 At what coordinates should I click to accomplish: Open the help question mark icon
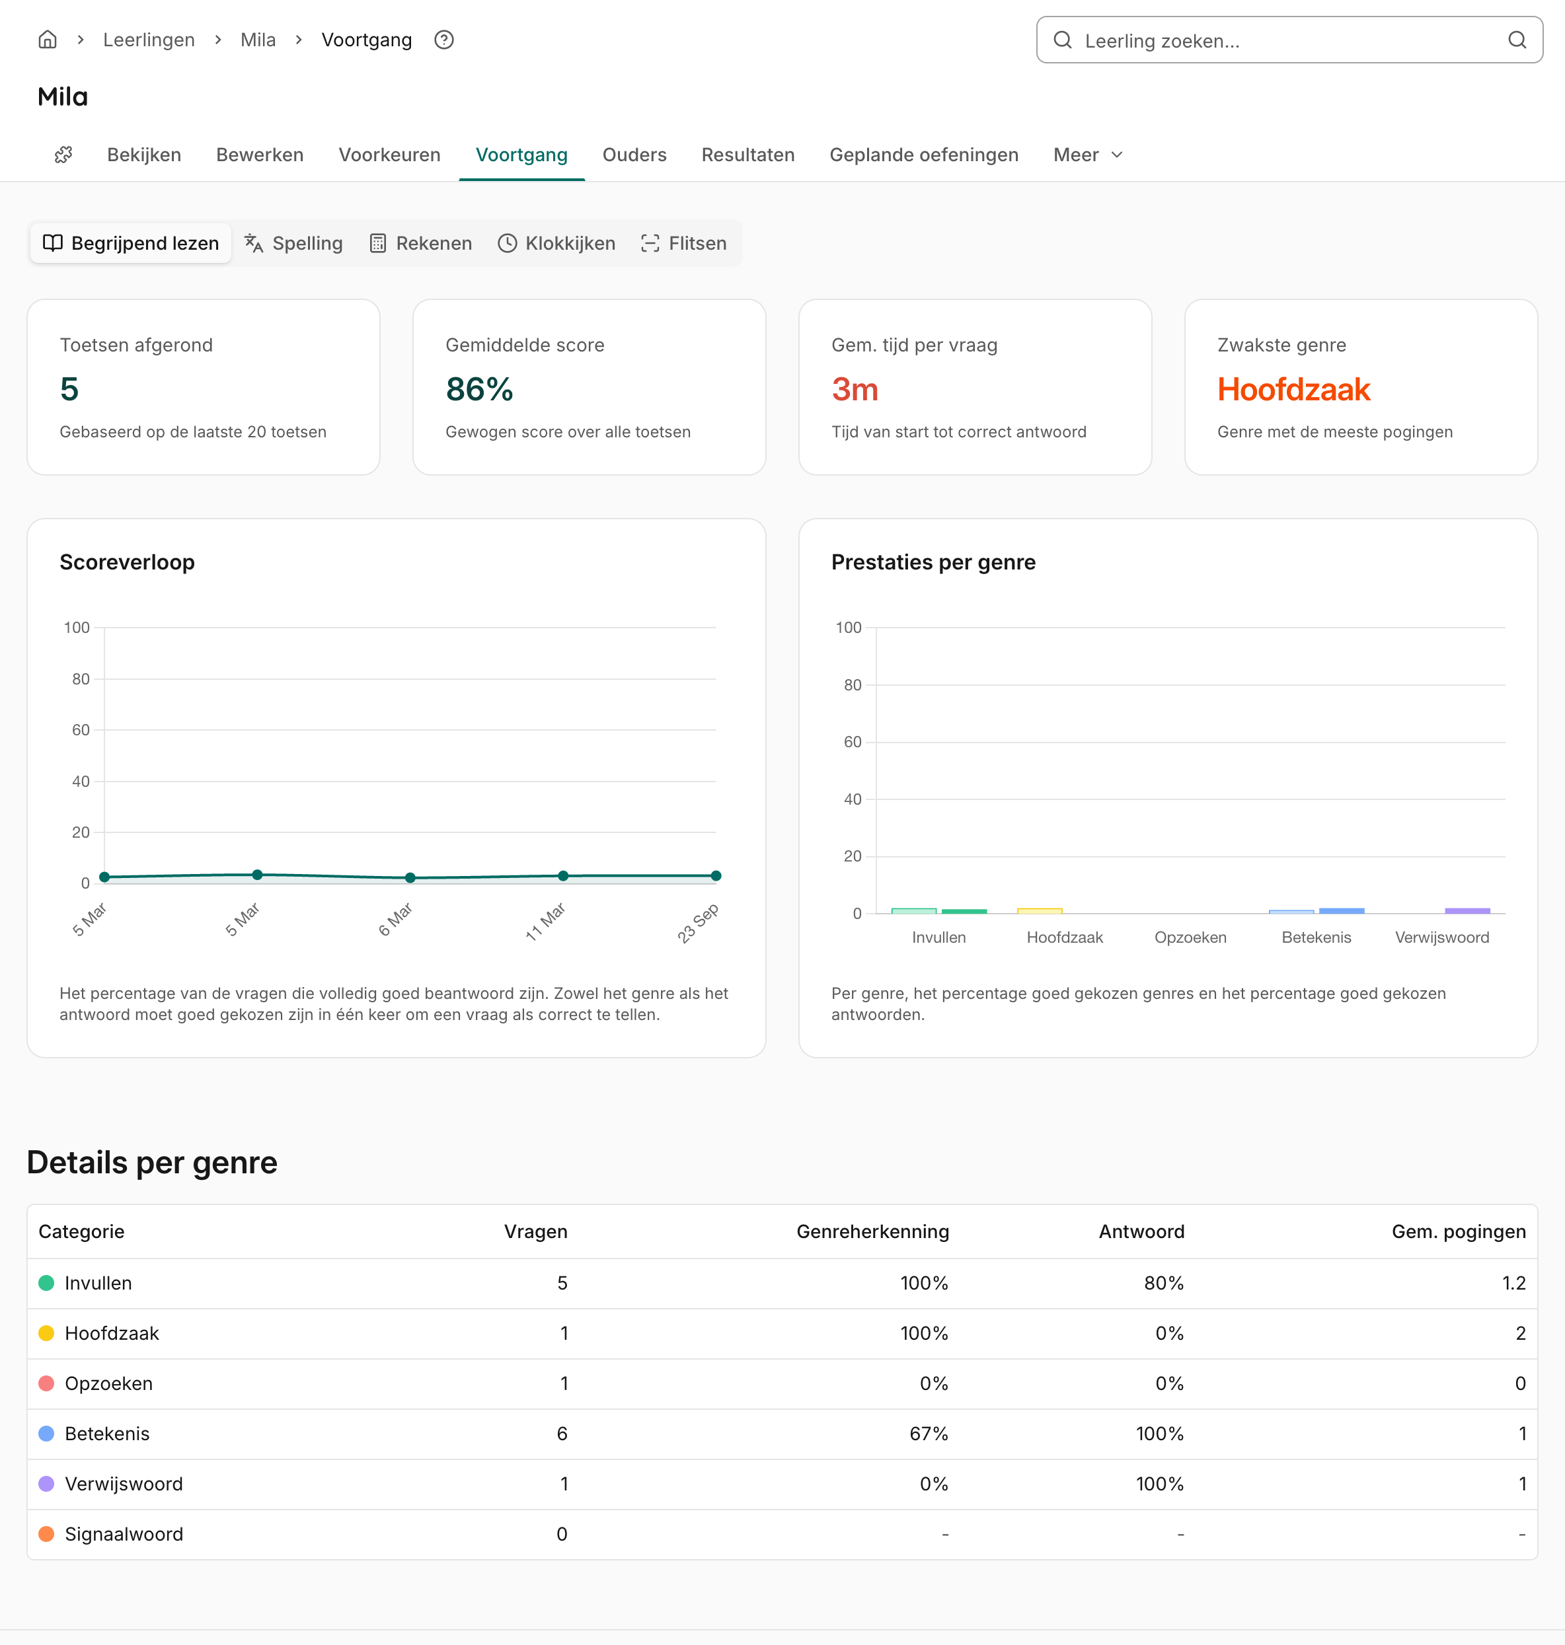(x=444, y=40)
